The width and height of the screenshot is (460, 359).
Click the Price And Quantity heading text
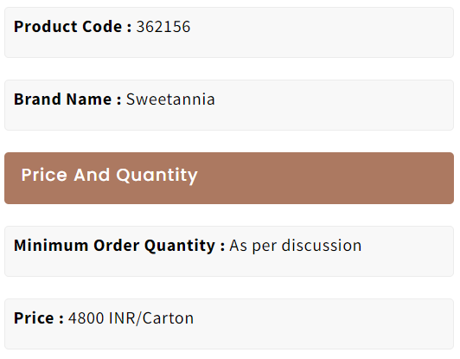(110, 176)
